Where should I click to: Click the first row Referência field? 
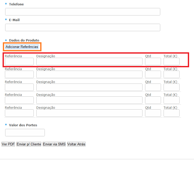pos(19,62)
